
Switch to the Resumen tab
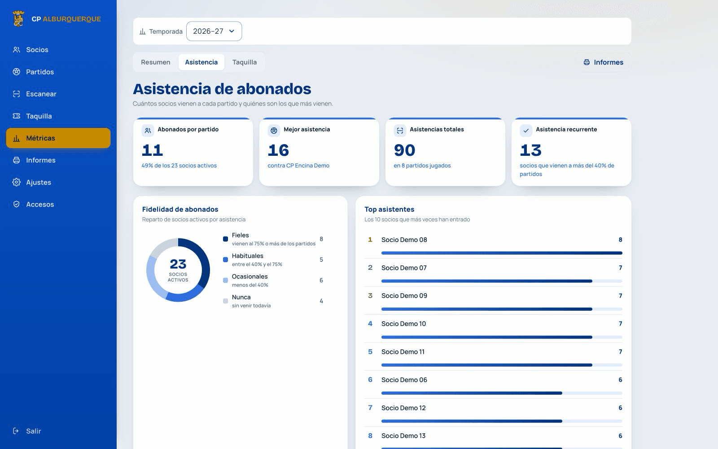(x=156, y=62)
